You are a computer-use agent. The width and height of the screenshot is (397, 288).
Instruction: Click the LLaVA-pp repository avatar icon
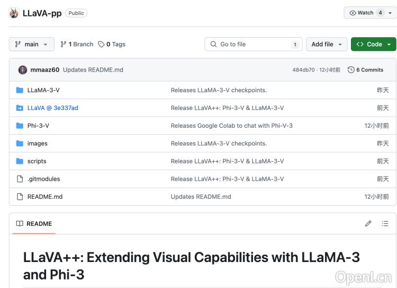[14, 13]
